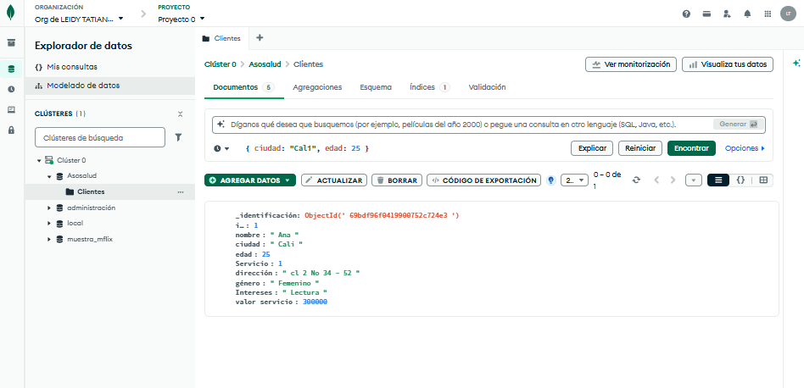Open the security lock icon in sidebar
The width and height of the screenshot is (804, 388).
[x=11, y=130]
